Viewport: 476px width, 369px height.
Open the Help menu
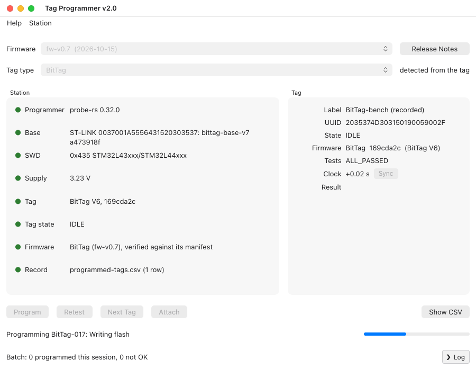tap(14, 23)
